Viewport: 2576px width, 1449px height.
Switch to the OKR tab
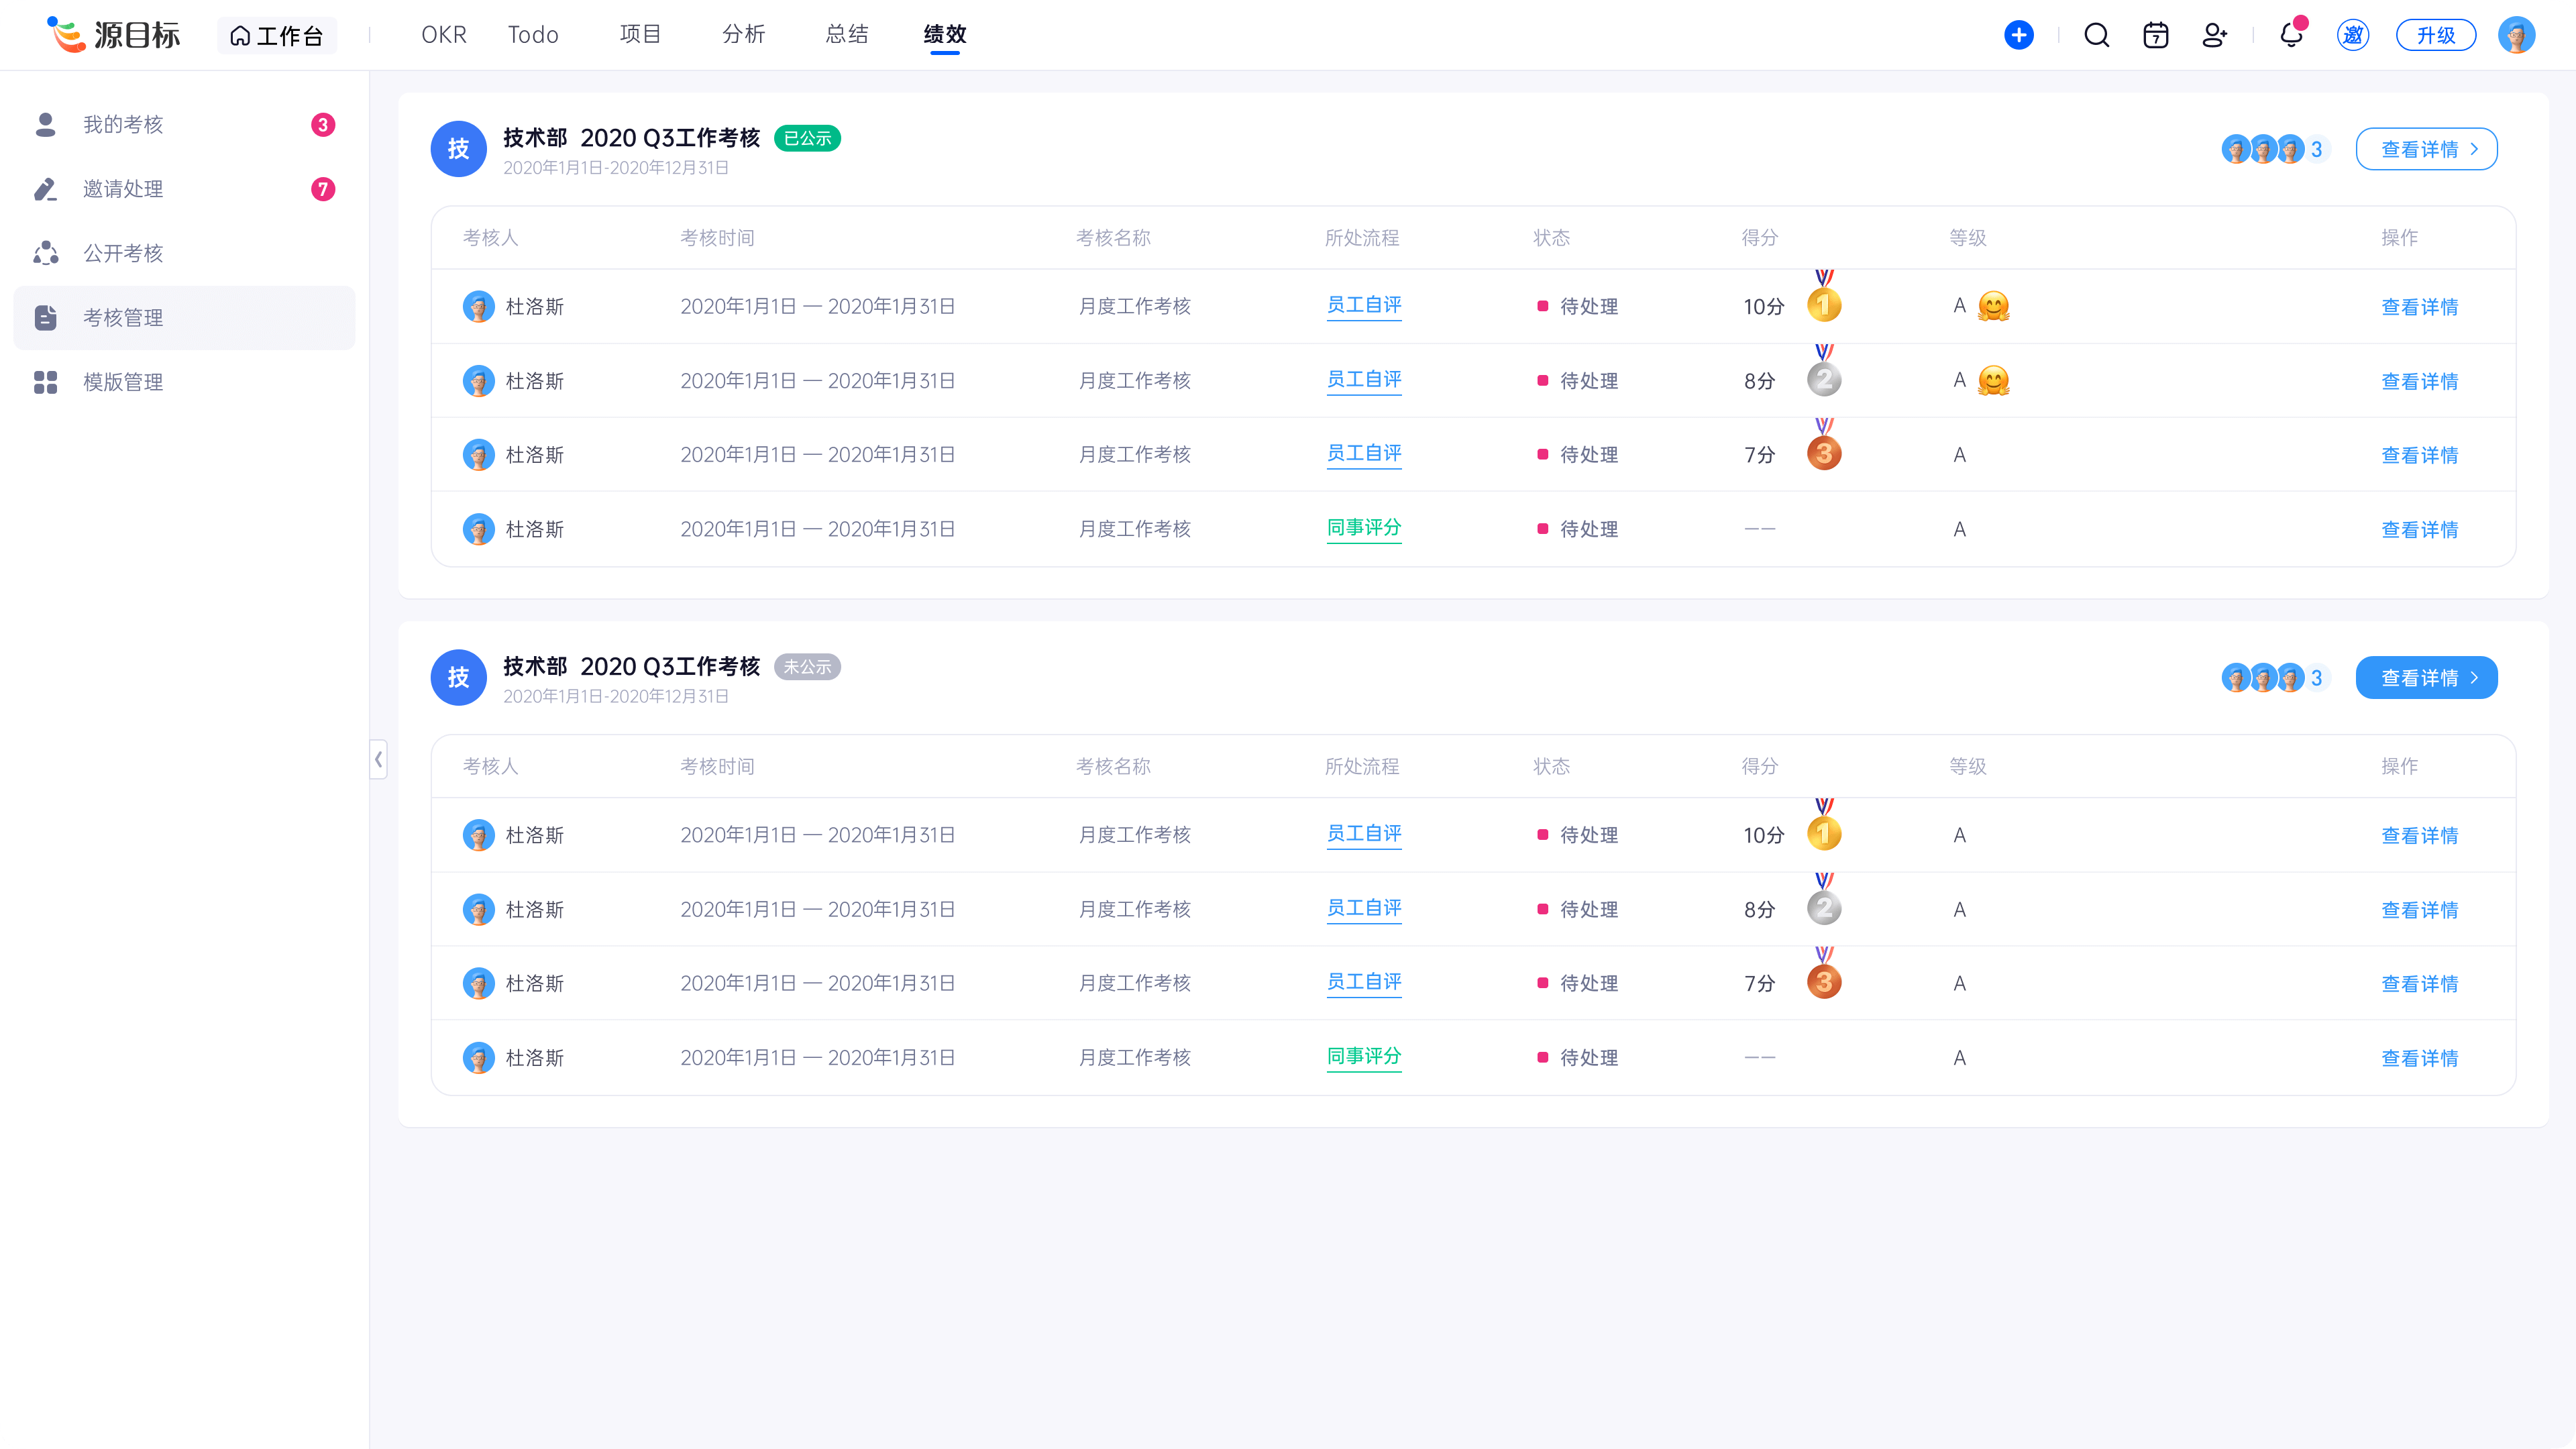(443, 35)
